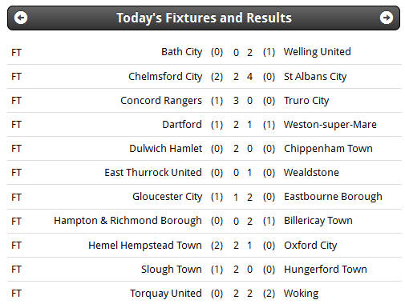Open Truro City team link
The width and height of the screenshot is (405, 308).
tap(306, 101)
